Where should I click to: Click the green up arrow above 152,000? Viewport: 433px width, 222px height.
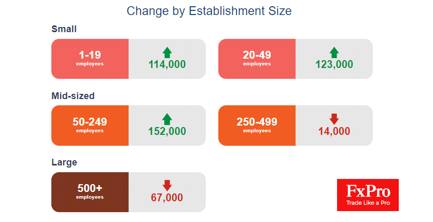pyautogui.click(x=167, y=119)
